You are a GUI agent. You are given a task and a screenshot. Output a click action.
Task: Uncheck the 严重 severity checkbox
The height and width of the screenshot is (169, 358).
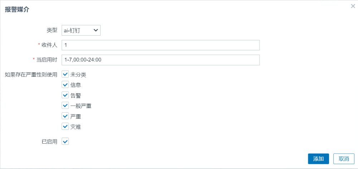pos(65,116)
